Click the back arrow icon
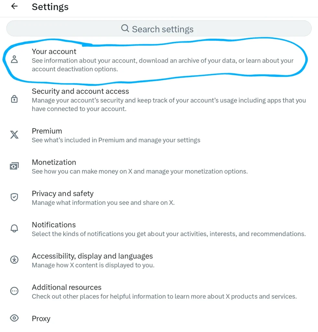318x332 pixels. click(x=14, y=7)
